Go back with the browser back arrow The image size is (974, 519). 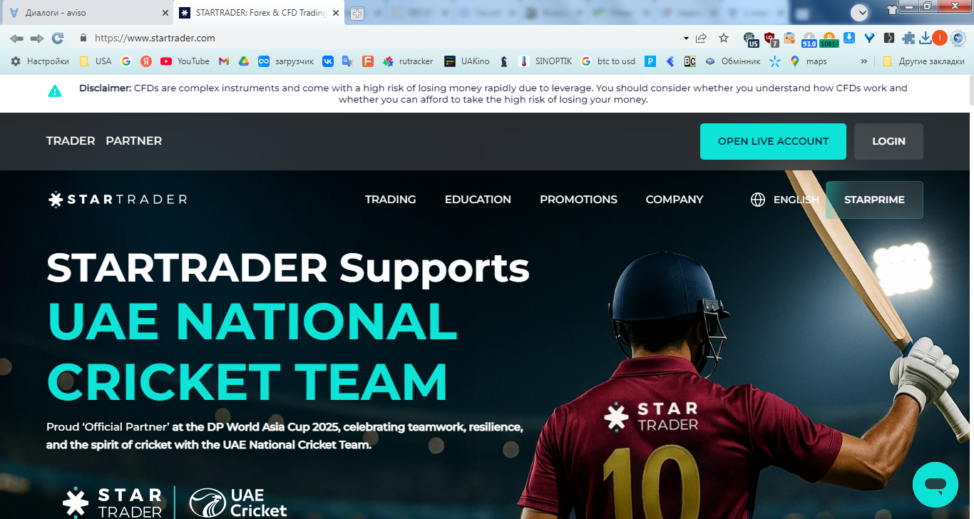[16, 38]
